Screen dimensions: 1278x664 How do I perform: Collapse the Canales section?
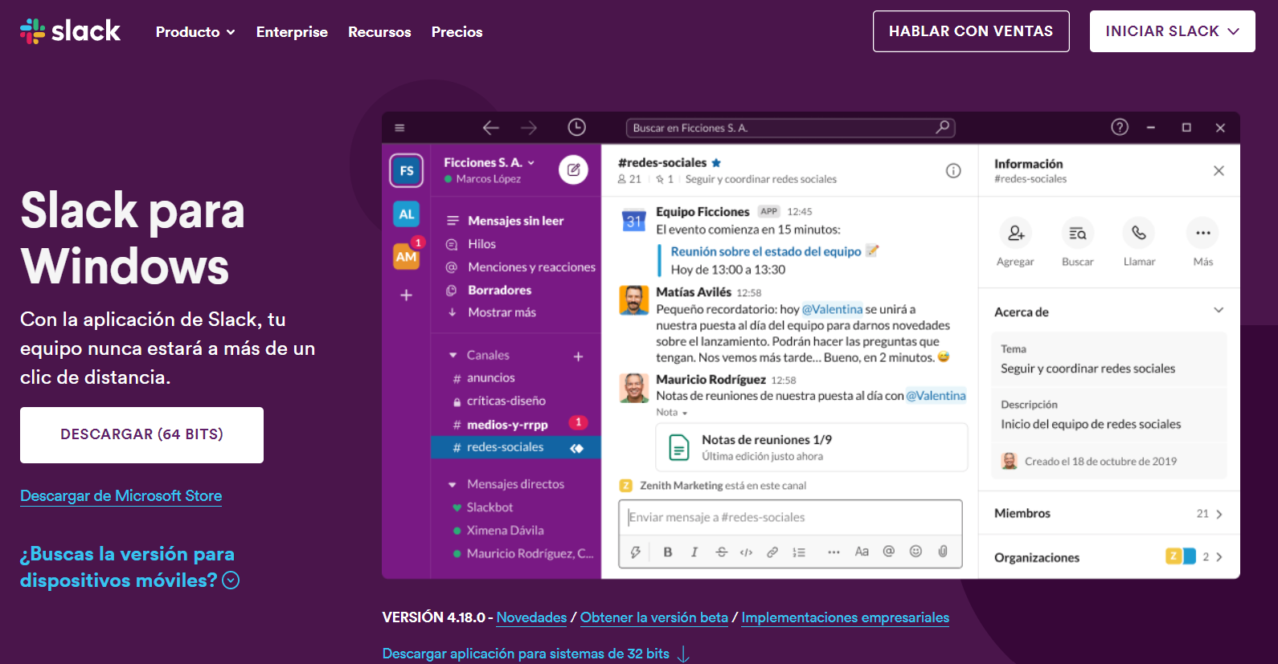tap(453, 355)
